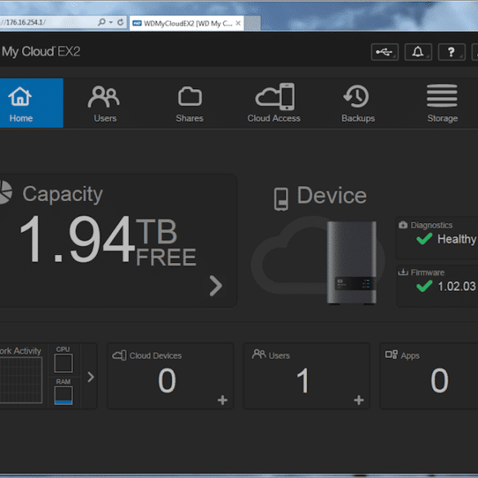Screen dimensions: 478x478
Task: Click the Capacity pie chart icon
Action: point(6,192)
